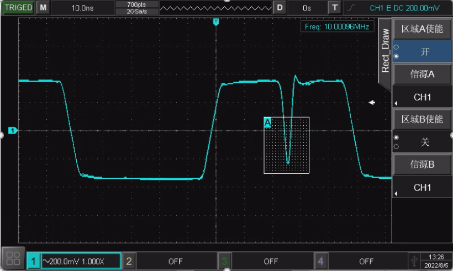Click the USB status icon

[x=413, y=261]
